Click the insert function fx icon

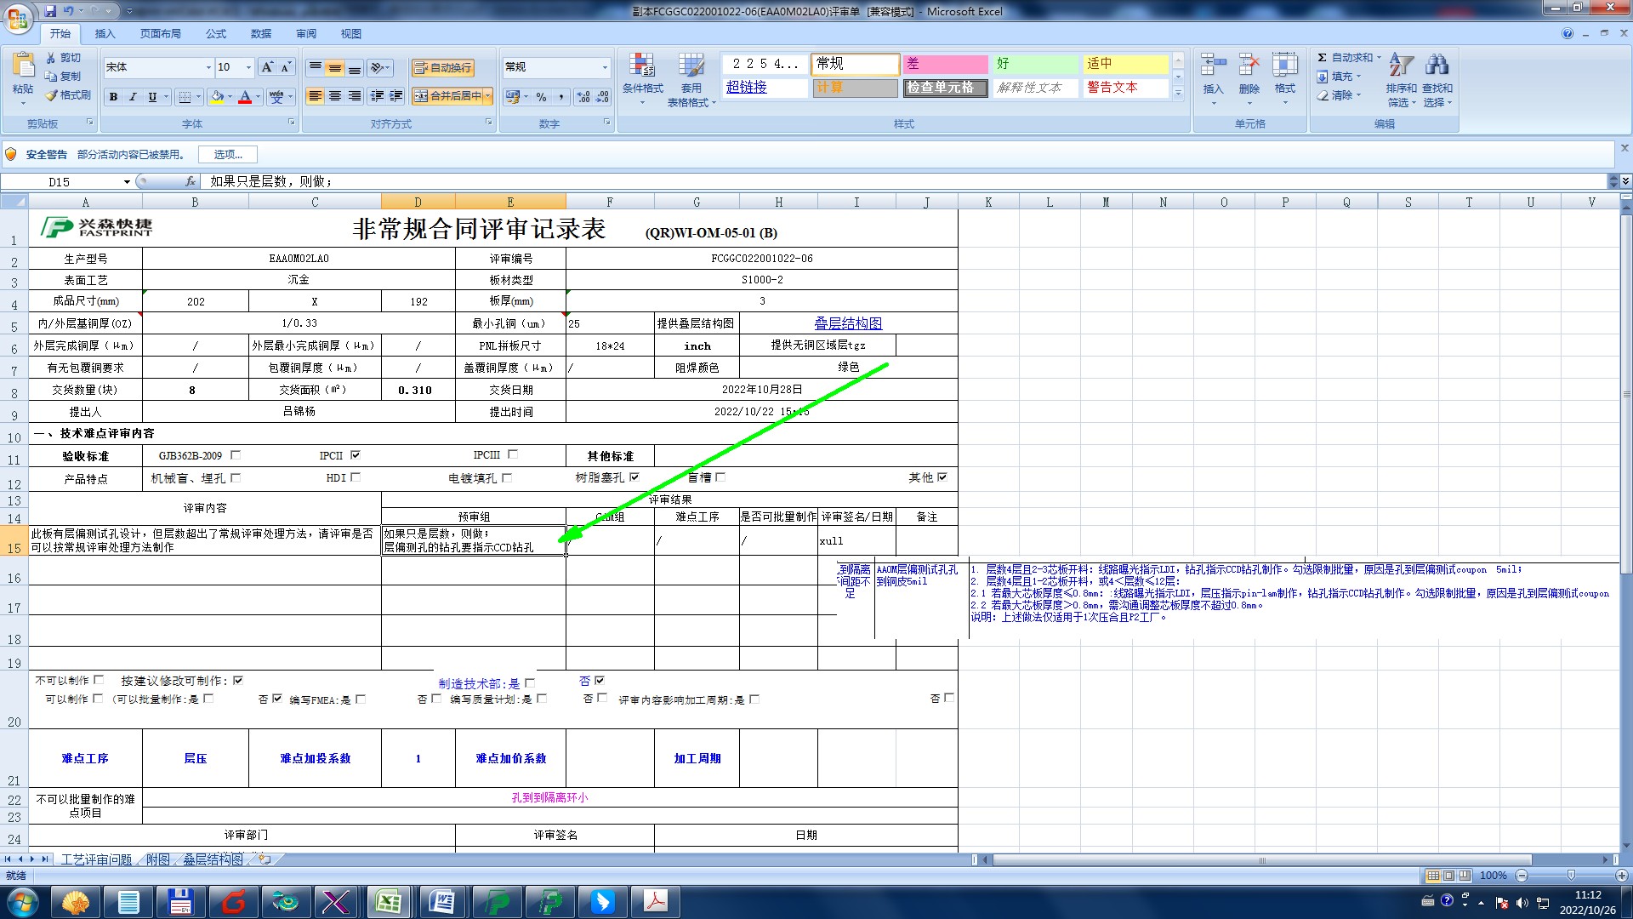pos(191,181)
